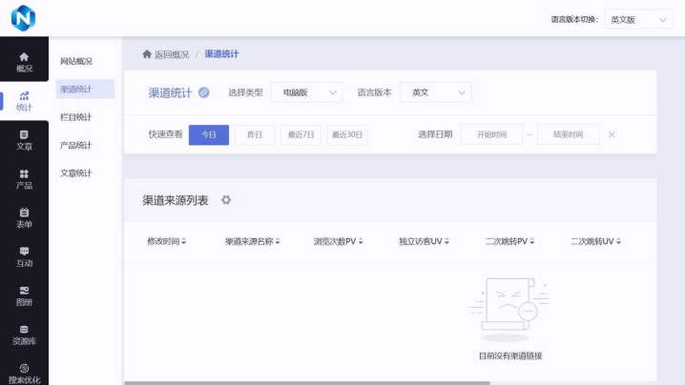Viewport: 685px width, 385px height.
Task: Open the 产品 sidebar icon
Action: (x=24, y=179)
